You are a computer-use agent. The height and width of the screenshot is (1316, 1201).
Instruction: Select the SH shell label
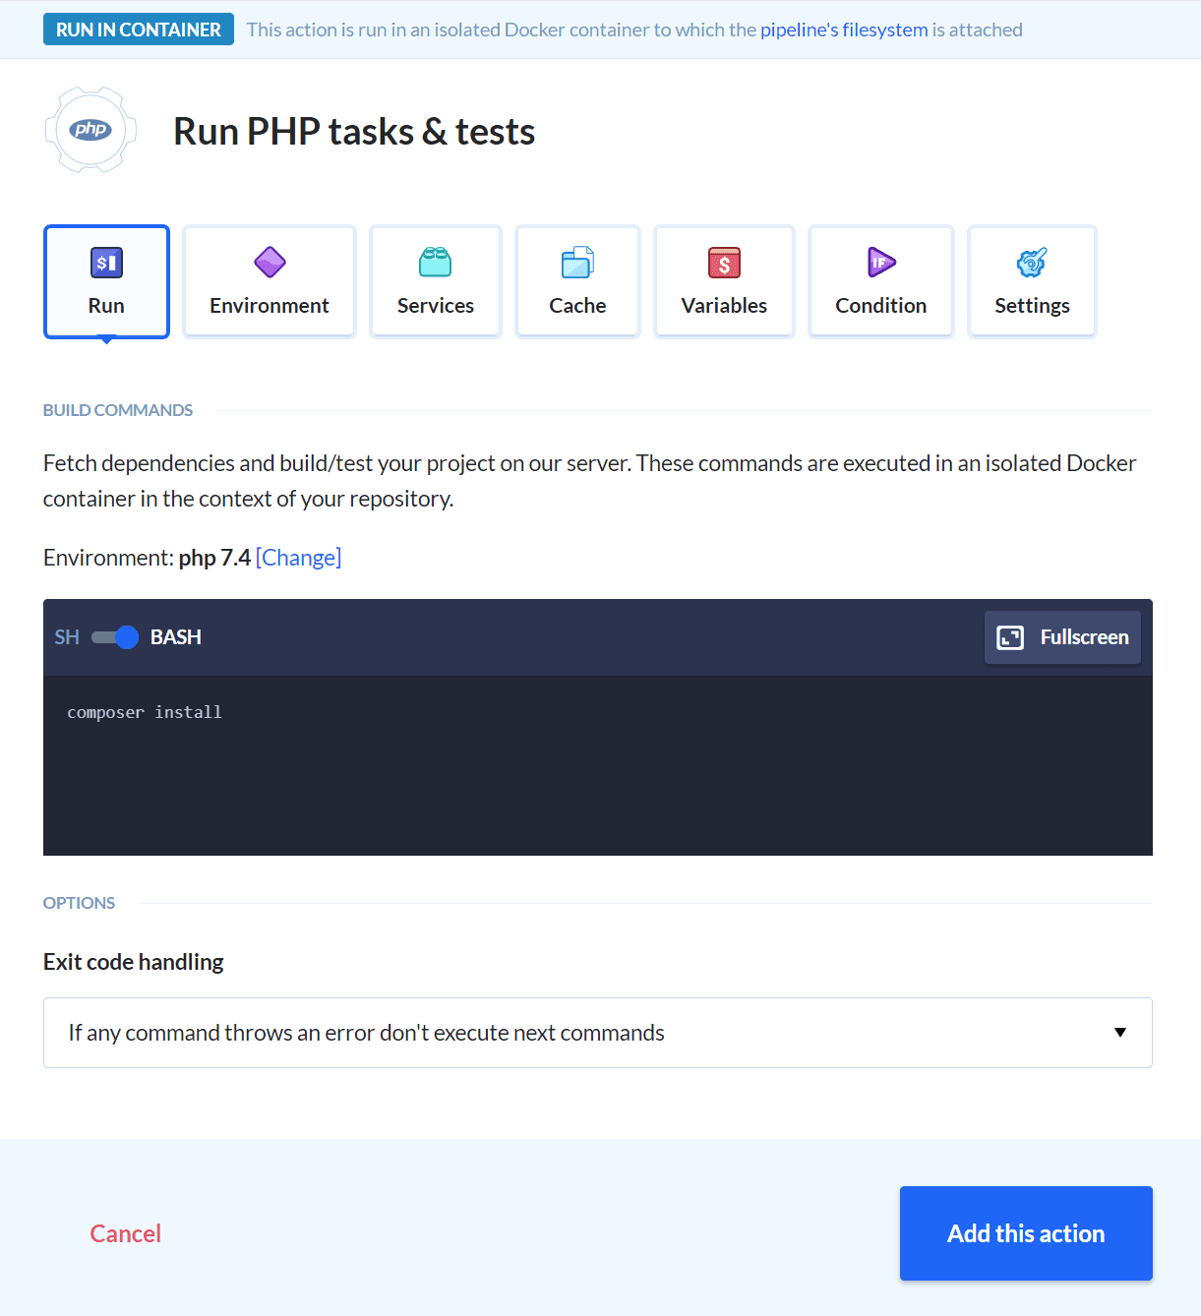coord(67,637)
